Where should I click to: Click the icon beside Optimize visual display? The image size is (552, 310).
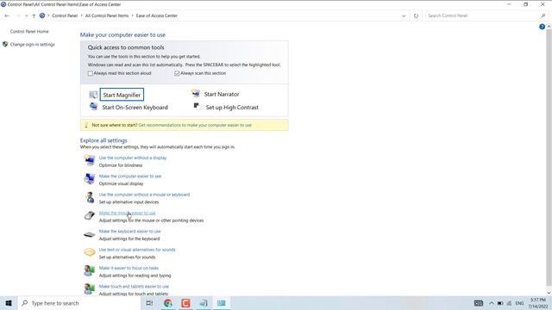coord(90,178)
